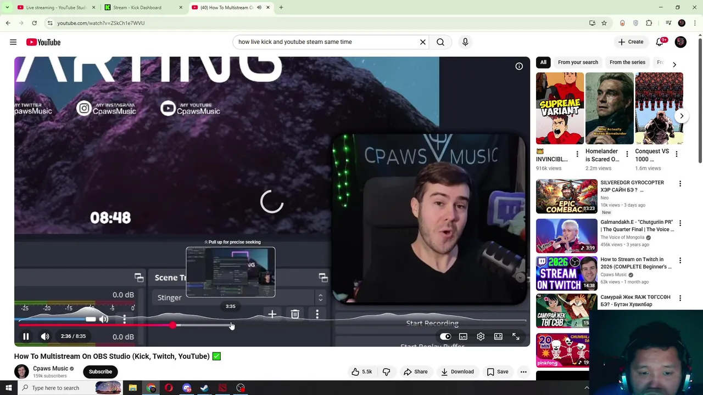Viewport: 703px width, 395px height.
Task: Show more filter chips with the arrow
Action: pos(674,64)
